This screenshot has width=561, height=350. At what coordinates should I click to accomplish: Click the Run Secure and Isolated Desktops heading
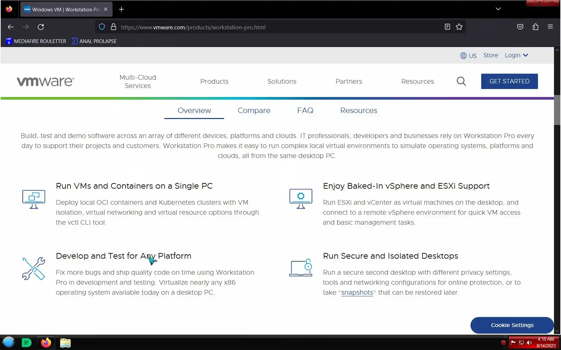point(390,256)
